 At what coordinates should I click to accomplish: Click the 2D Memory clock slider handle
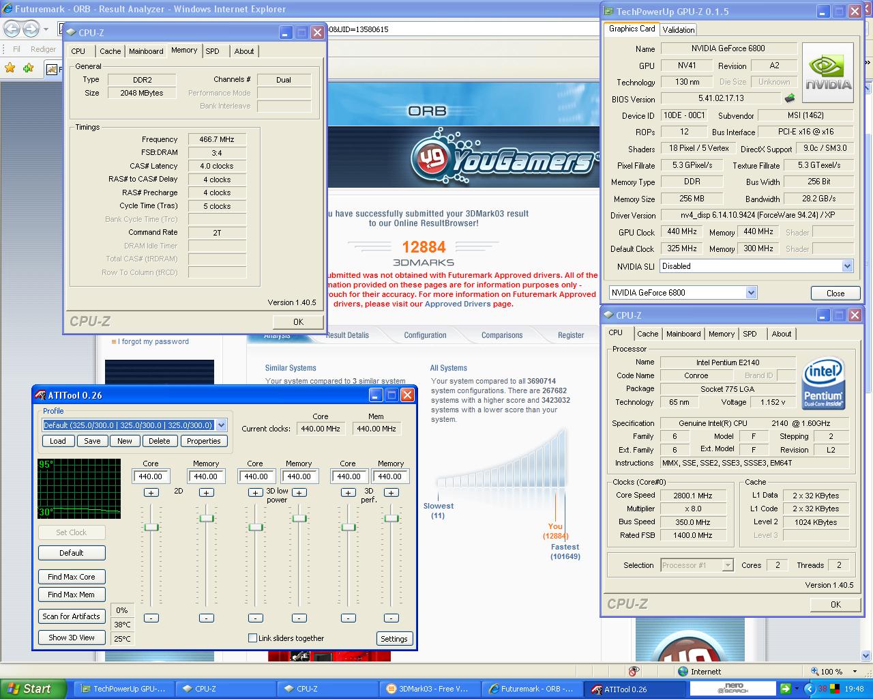click(206, 519)
